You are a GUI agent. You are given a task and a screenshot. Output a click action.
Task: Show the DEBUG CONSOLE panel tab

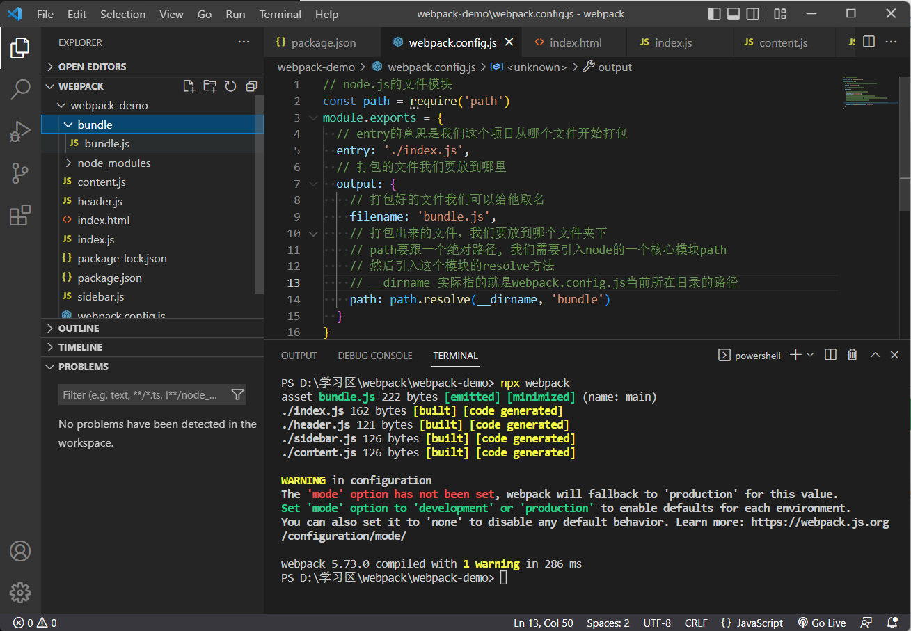pyautogui.click(x=375, y=356)
